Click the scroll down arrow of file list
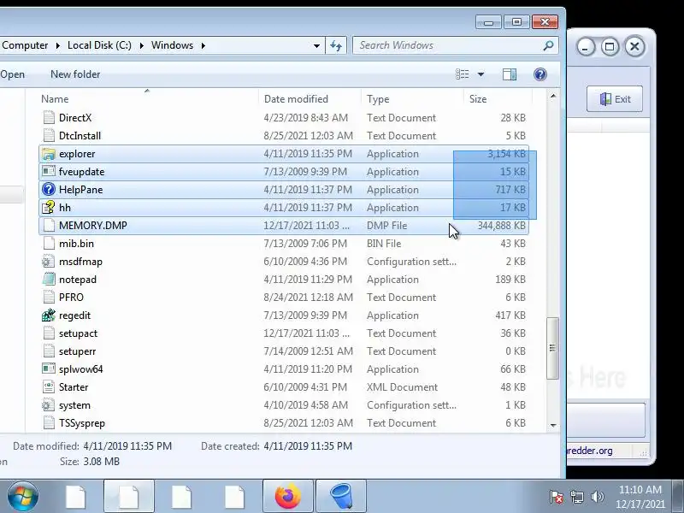 coord(552,425)
